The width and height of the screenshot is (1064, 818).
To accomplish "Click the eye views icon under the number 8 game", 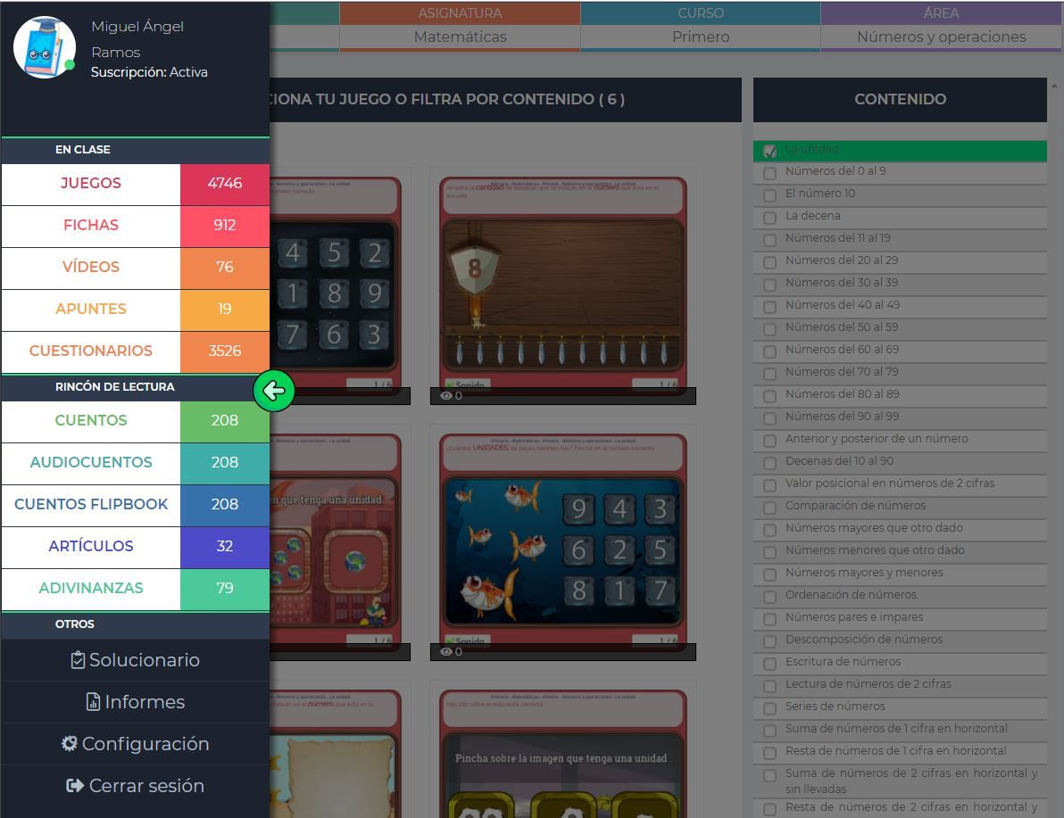I will (445, 395).
